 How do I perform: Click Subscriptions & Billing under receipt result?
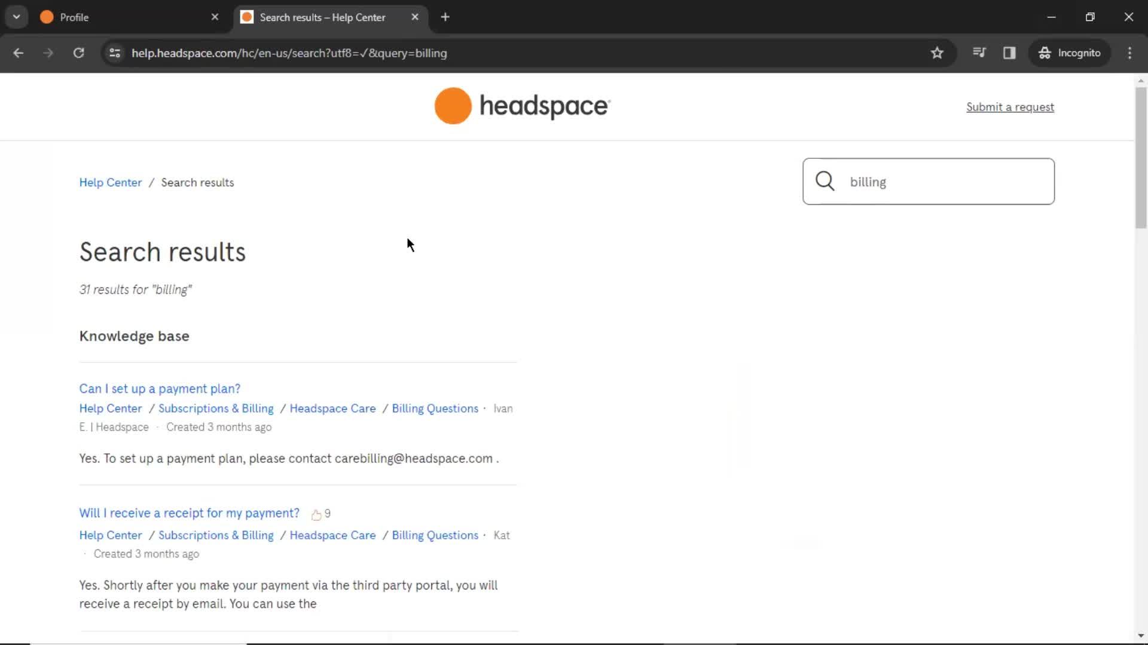[x=216, y=535]
